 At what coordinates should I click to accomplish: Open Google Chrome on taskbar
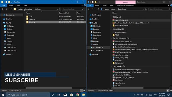[x=77, y=95]
